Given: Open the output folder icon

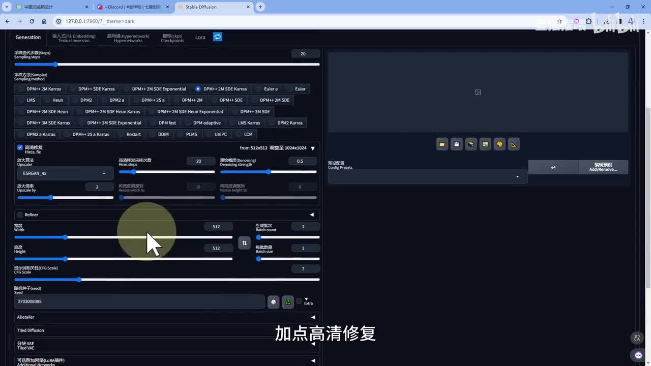Looking at the screenshot, I should tap(442, 144).
